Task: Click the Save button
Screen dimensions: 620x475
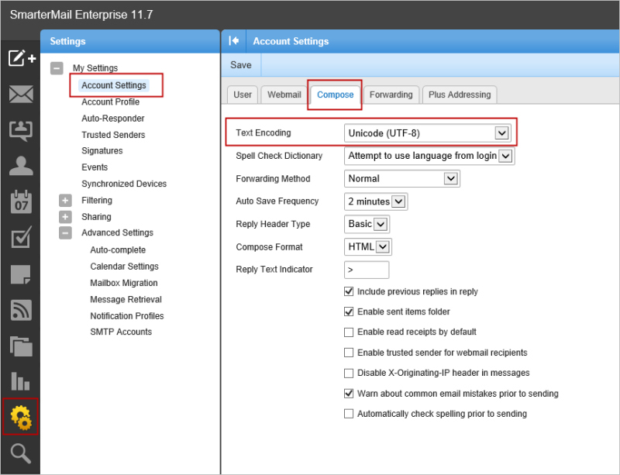Action: (241, 65)
